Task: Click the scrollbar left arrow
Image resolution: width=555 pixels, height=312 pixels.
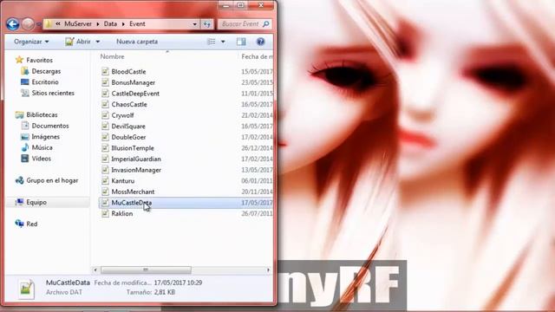Action: [x=95, y=270]
